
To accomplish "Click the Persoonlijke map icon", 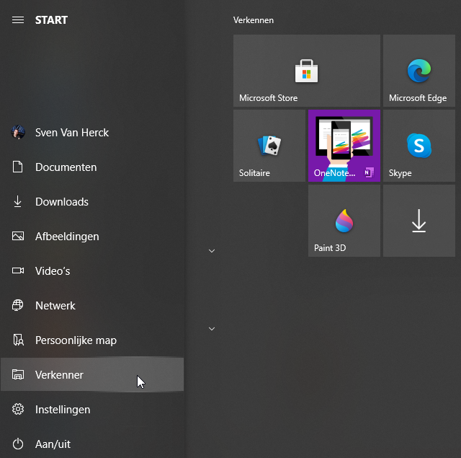I will pyautogui.click(x=18, y=340).
